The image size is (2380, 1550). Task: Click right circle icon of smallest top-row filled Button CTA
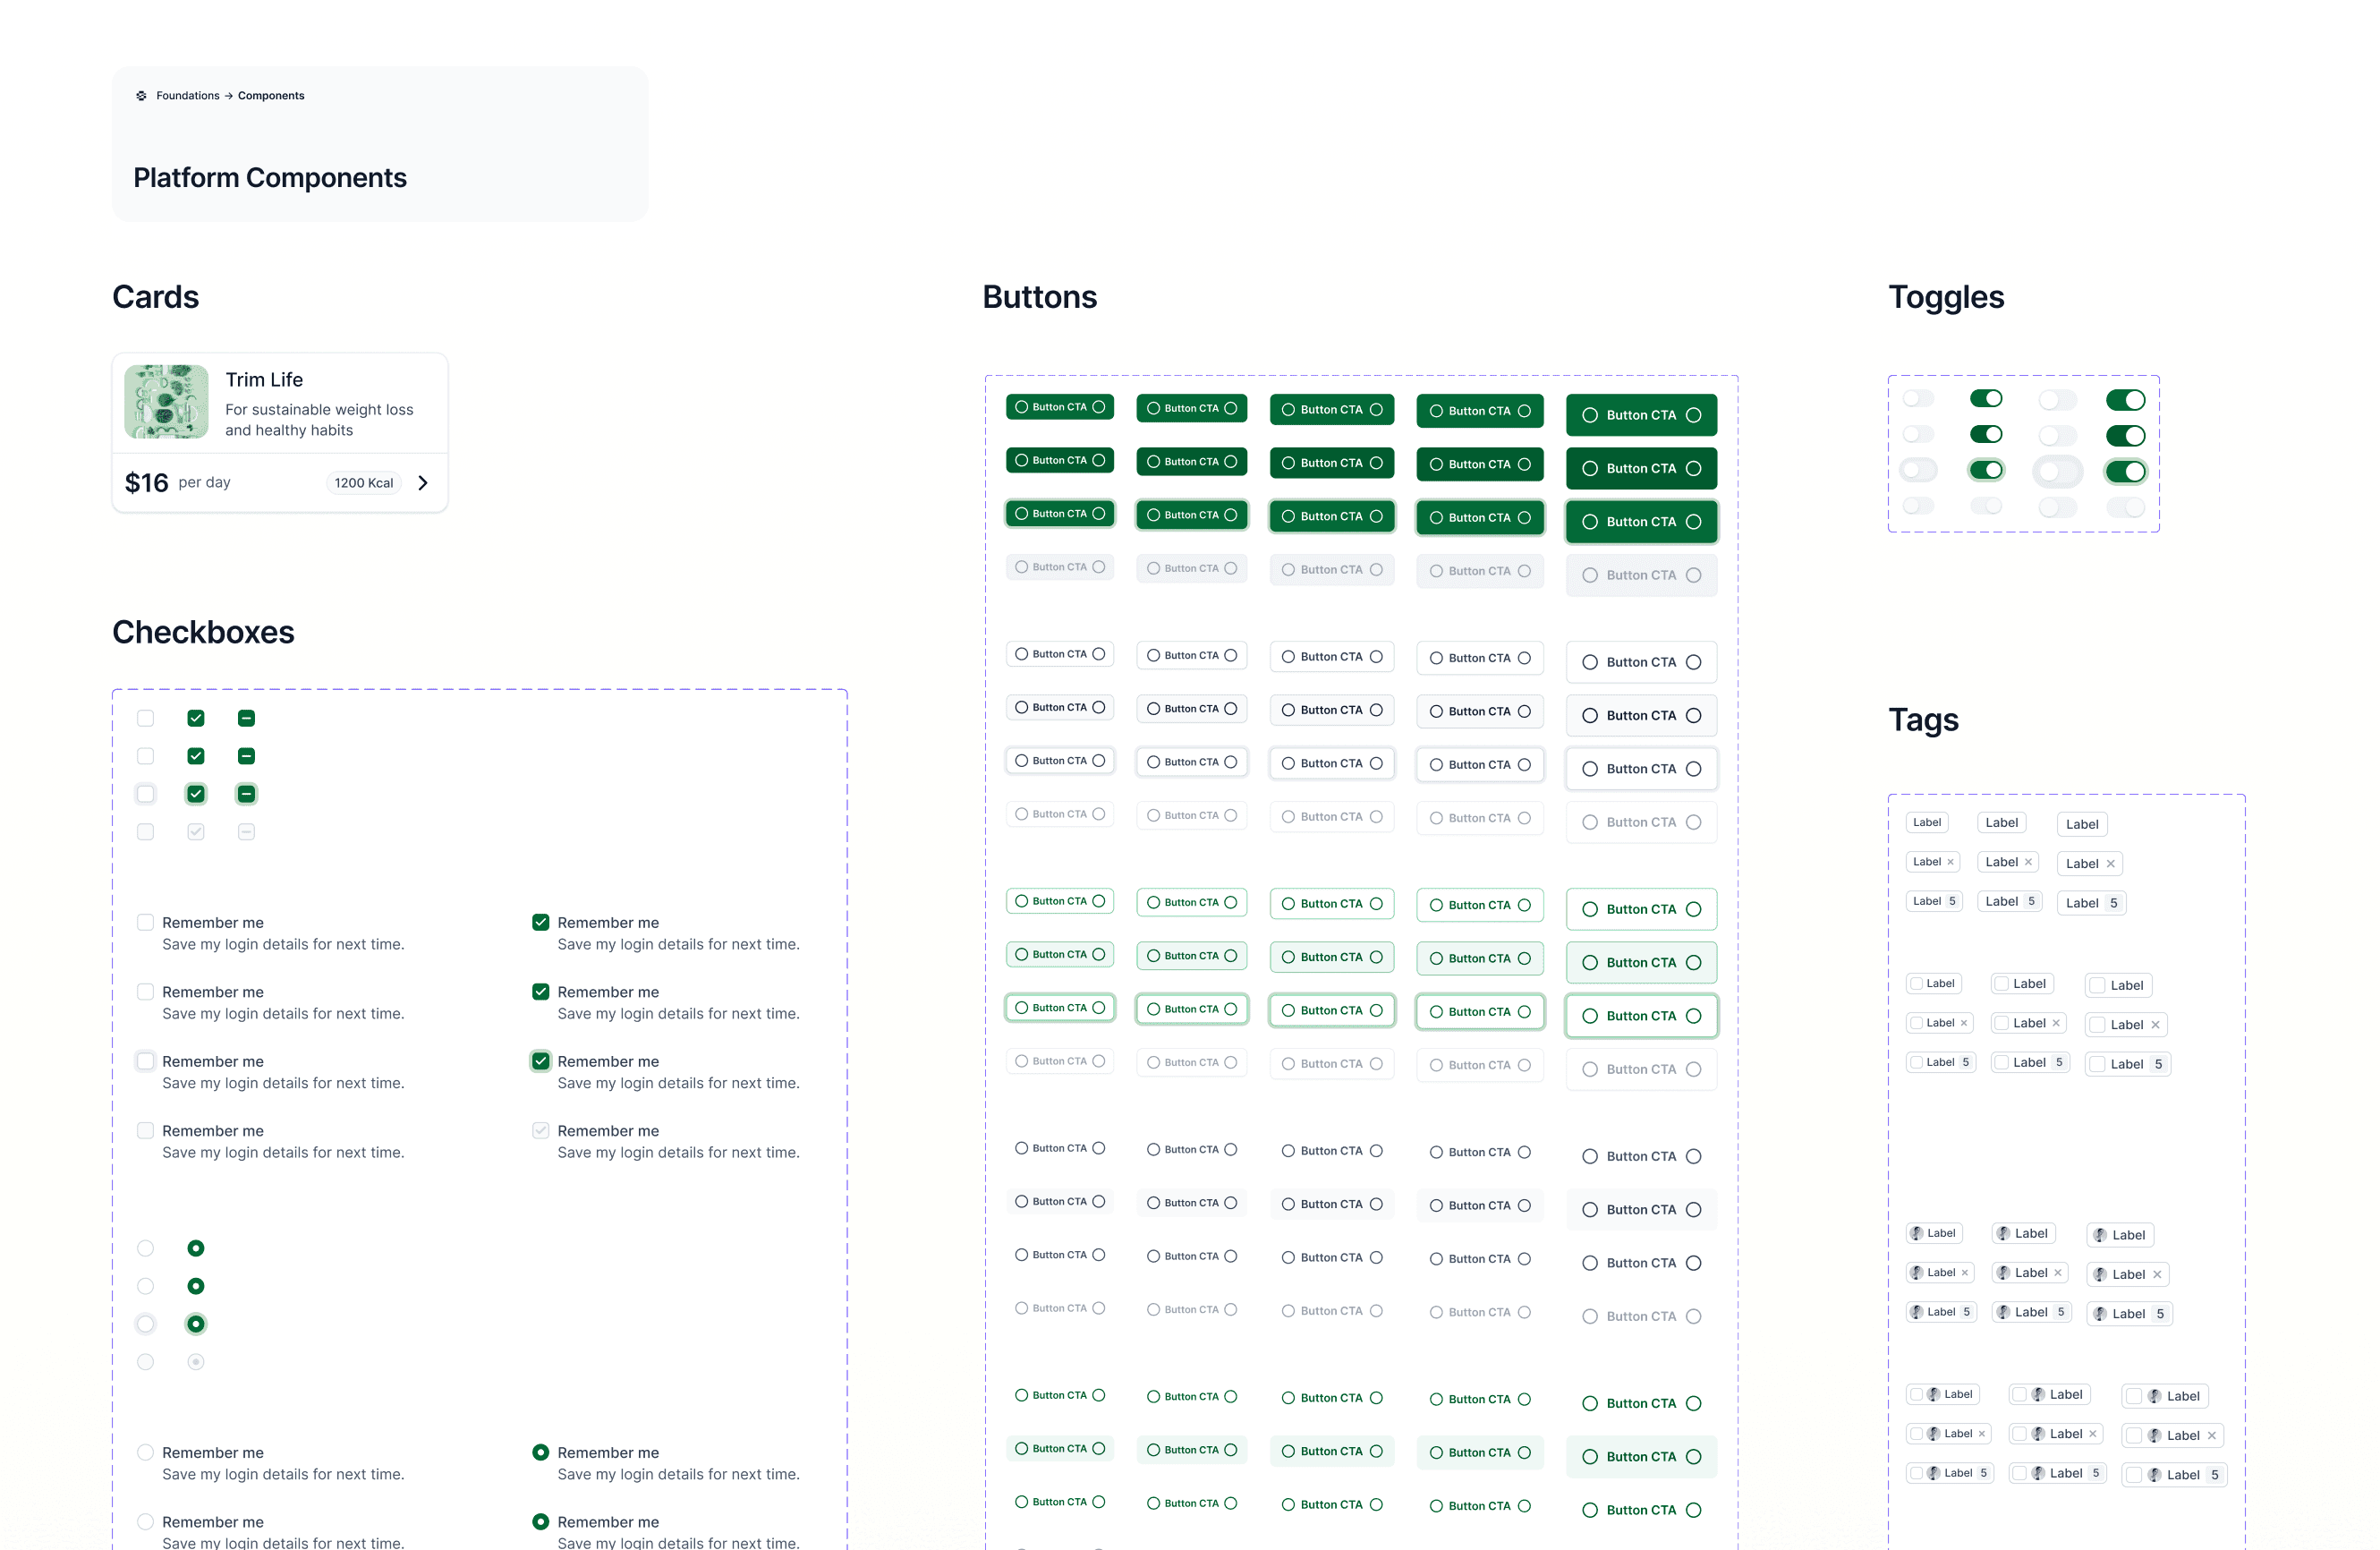pos(1099,407)
